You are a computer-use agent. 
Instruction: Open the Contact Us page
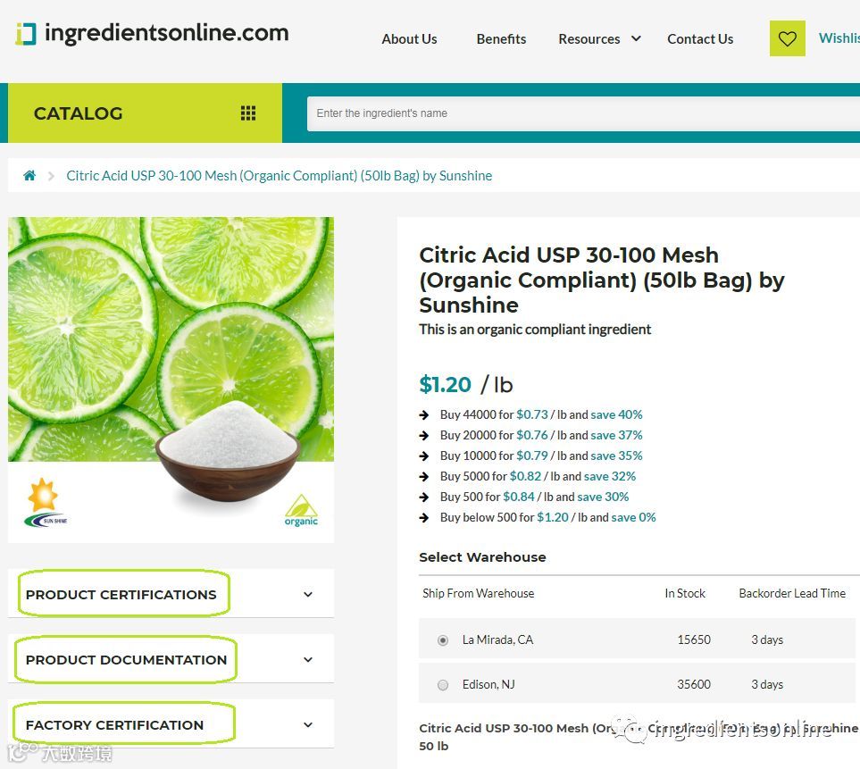(x=700, y=39)
